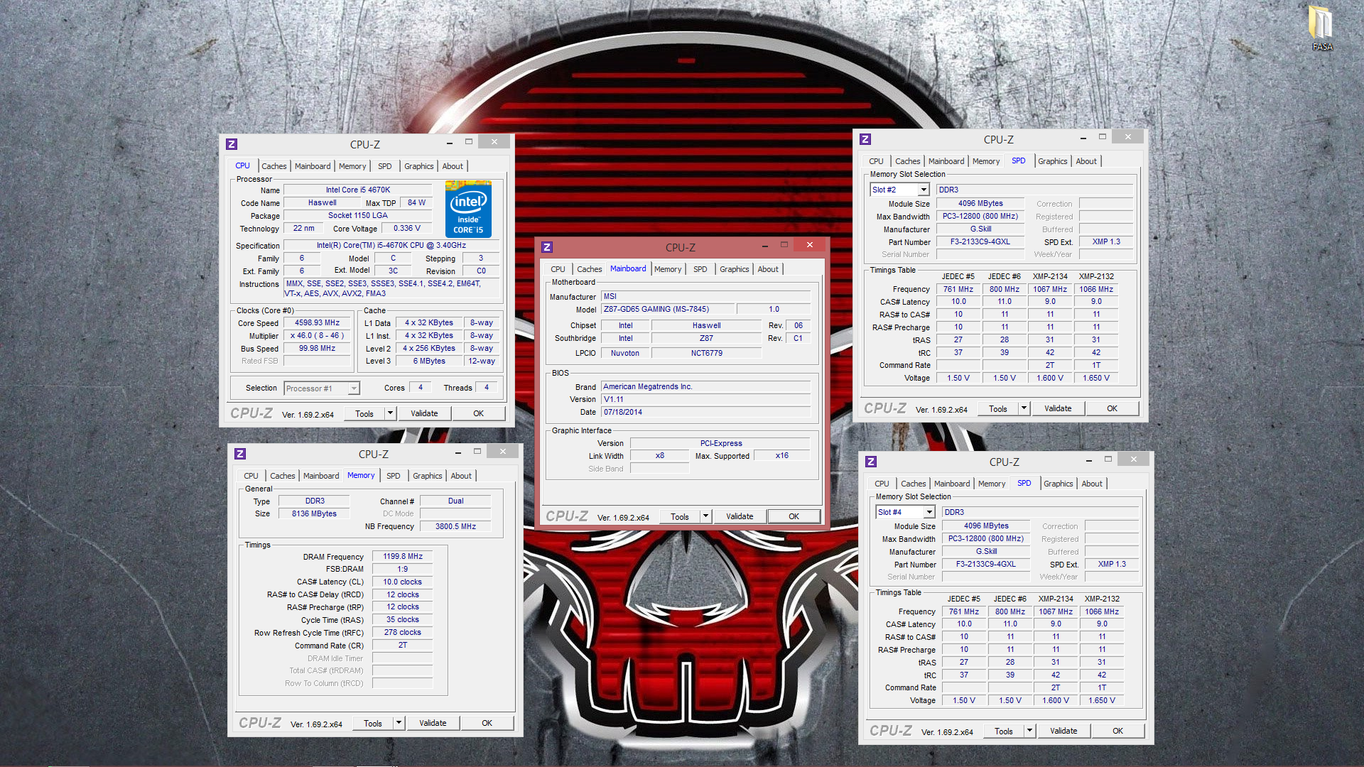Expand Tools arrow in Slot #2 SPD window

click(x=1024, y=408)
